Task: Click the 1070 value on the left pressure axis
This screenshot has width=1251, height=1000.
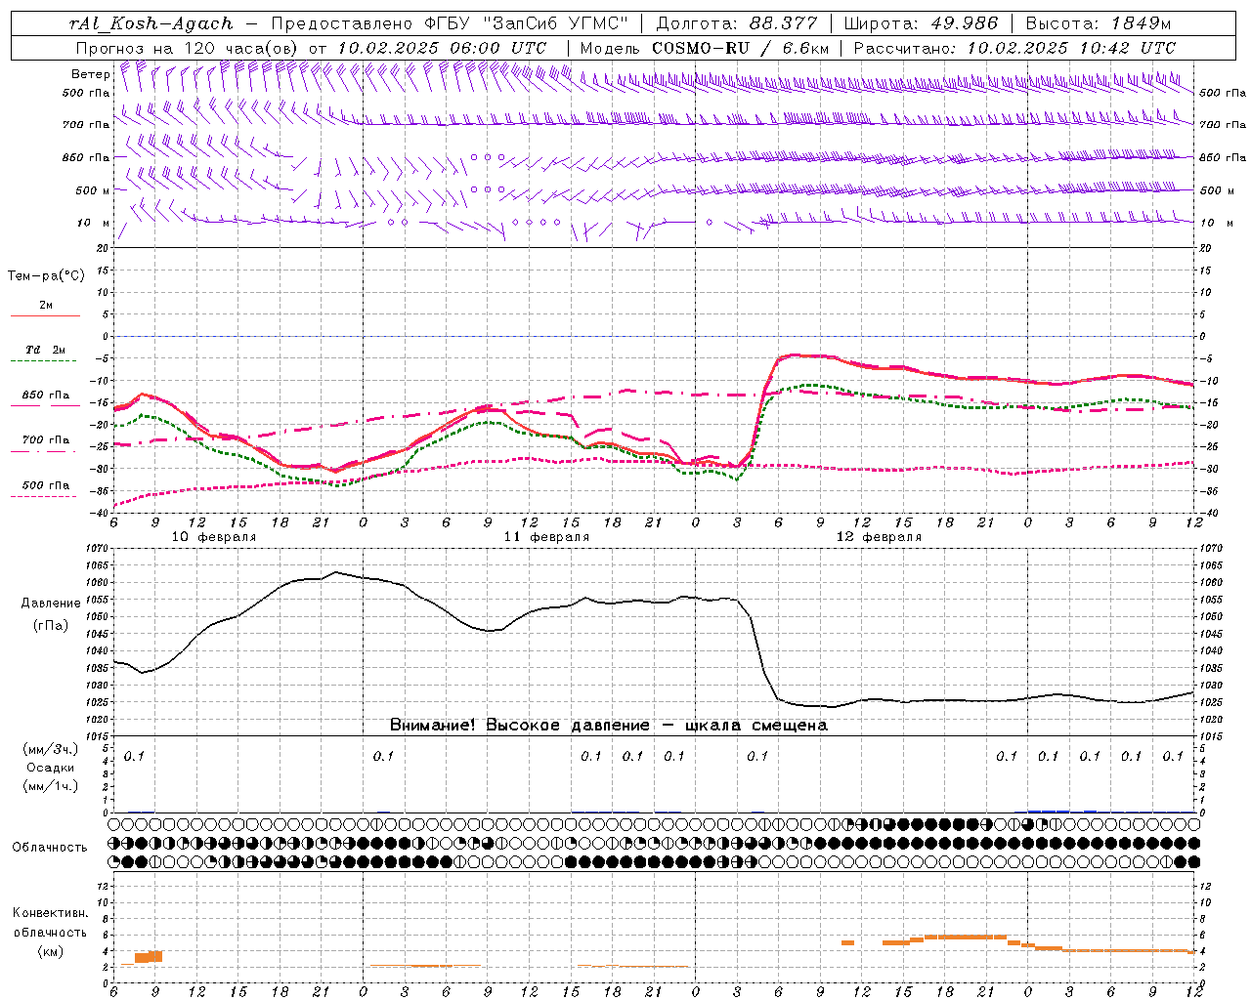Action: click(x=99, y=549)
